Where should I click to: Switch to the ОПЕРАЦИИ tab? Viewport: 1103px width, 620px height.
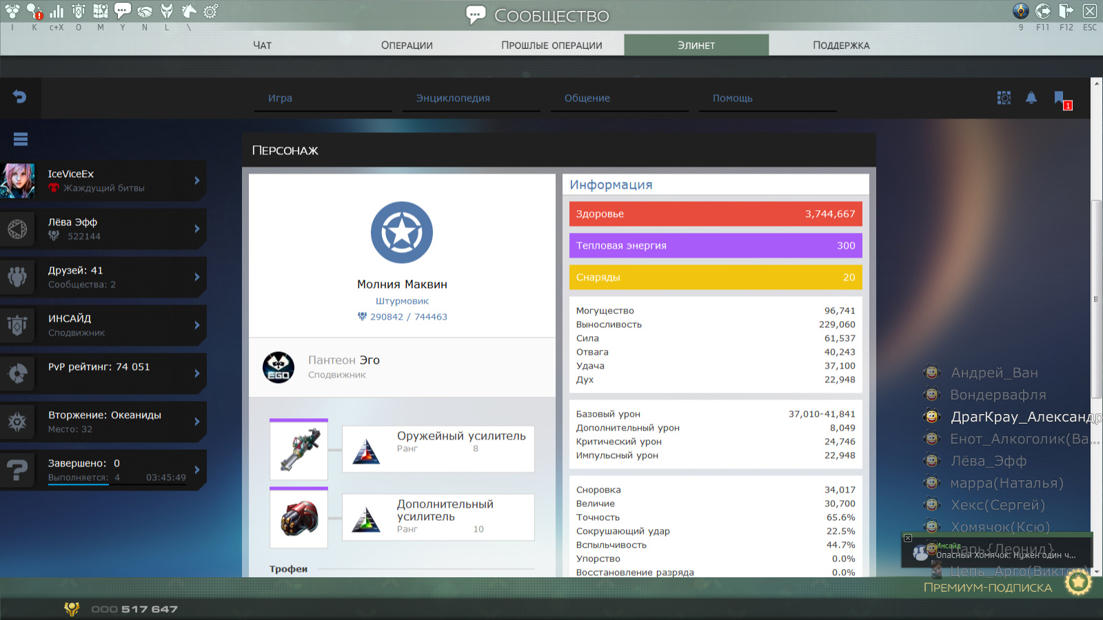point(407,45)
